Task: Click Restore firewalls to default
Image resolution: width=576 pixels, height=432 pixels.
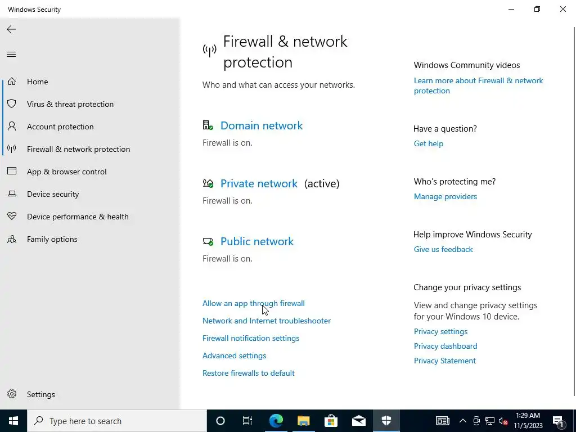Action: 248,373
